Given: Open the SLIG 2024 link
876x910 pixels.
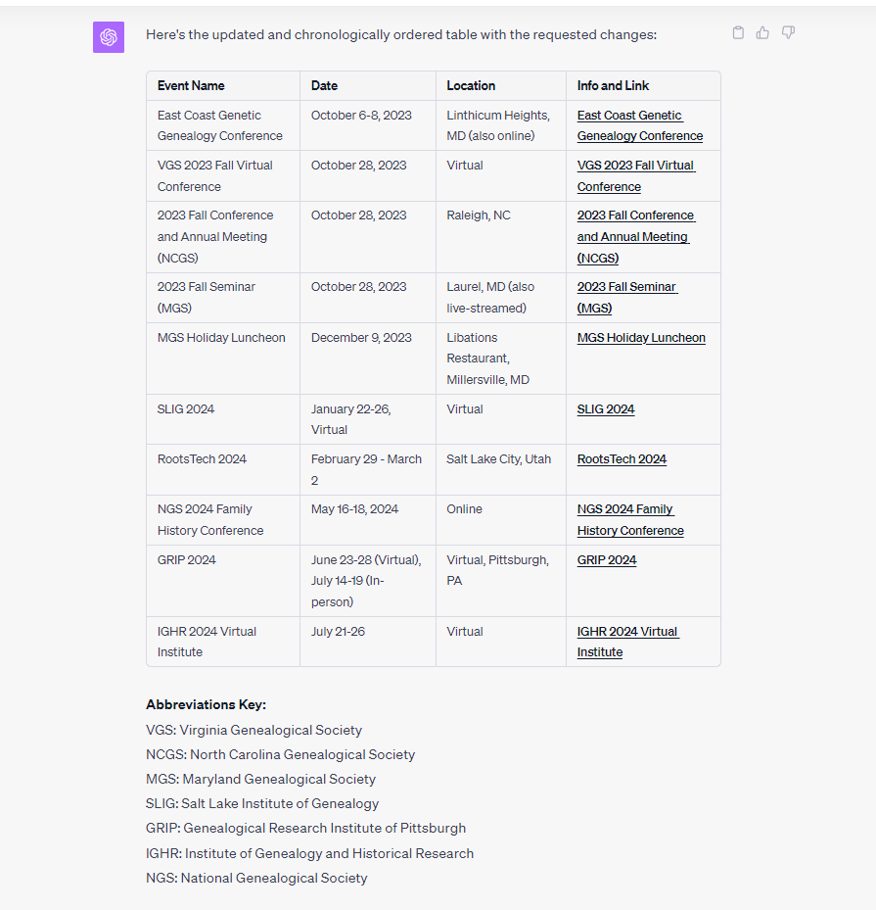Looking at the screenshot, I should pyautogui.click(x=606, y=409).
